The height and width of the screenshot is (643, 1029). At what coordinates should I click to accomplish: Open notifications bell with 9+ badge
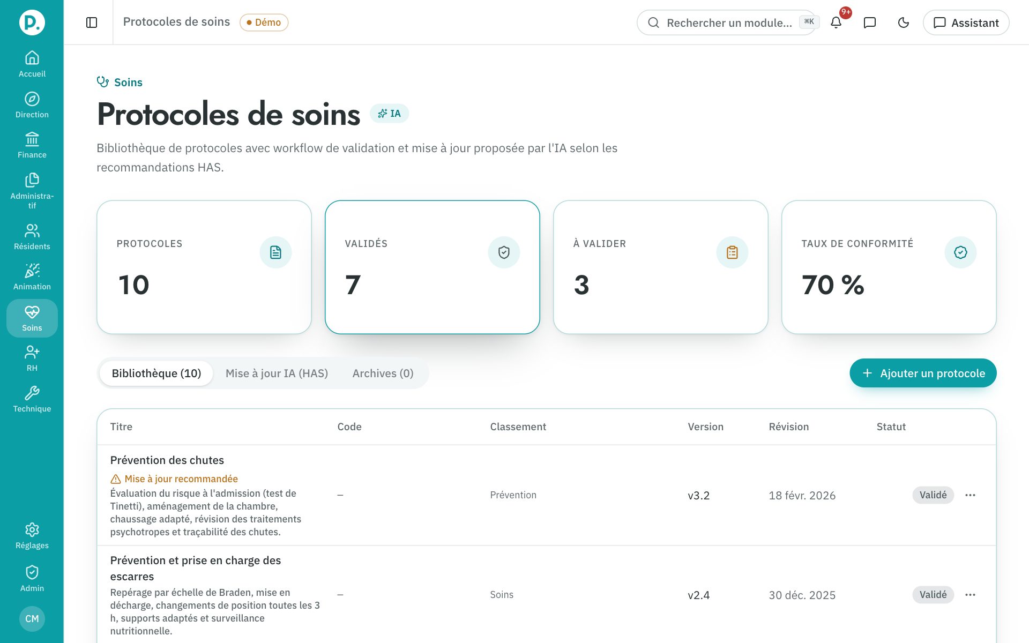coord(836,23)
